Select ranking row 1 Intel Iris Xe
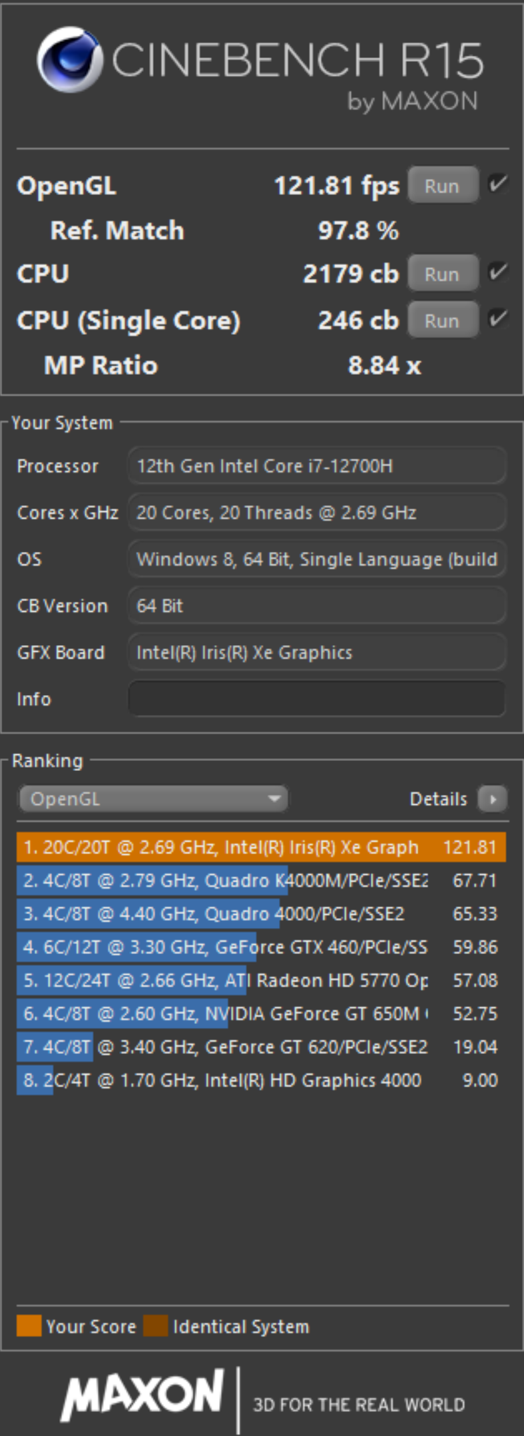 coord(261,847)
